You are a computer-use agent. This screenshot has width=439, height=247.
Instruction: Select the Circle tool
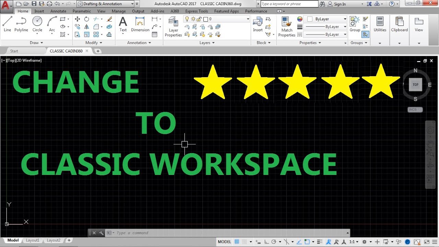tap(37, 24)
